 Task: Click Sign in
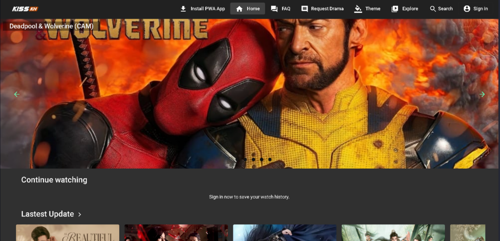pos(476,9)
